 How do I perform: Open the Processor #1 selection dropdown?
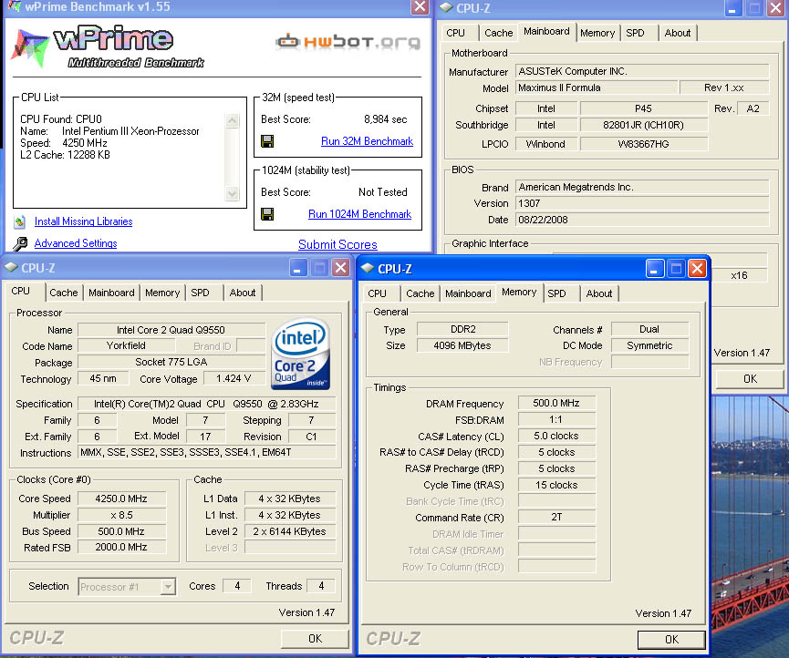pyautogui.click(x=169, y=586)
